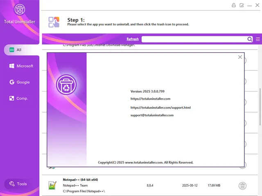
Task: Open the support.html page link
Action: tap(160, 107)
